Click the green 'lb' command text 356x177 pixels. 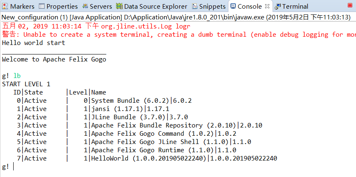[x=17, y=76]
